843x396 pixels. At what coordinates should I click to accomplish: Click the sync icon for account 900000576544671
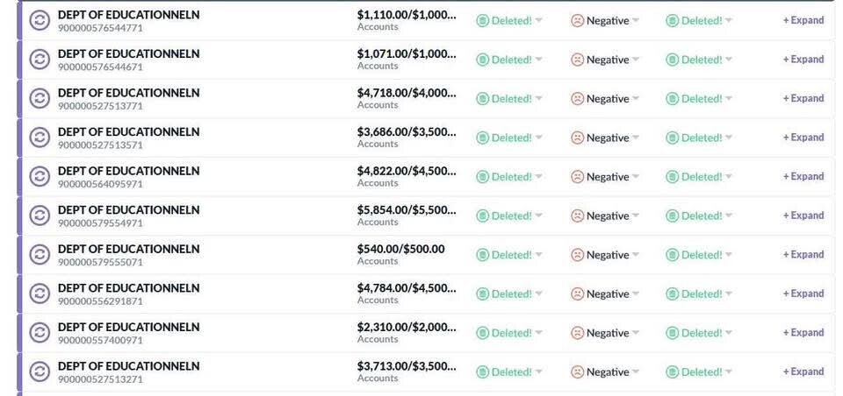[40, 60]
